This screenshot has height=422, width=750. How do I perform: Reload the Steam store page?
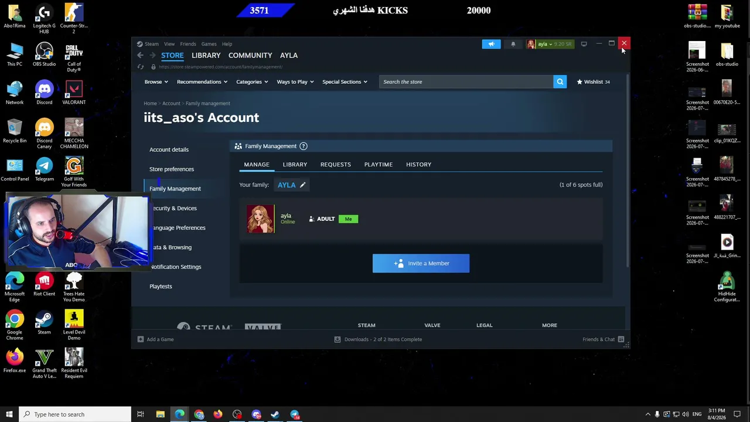140,67
